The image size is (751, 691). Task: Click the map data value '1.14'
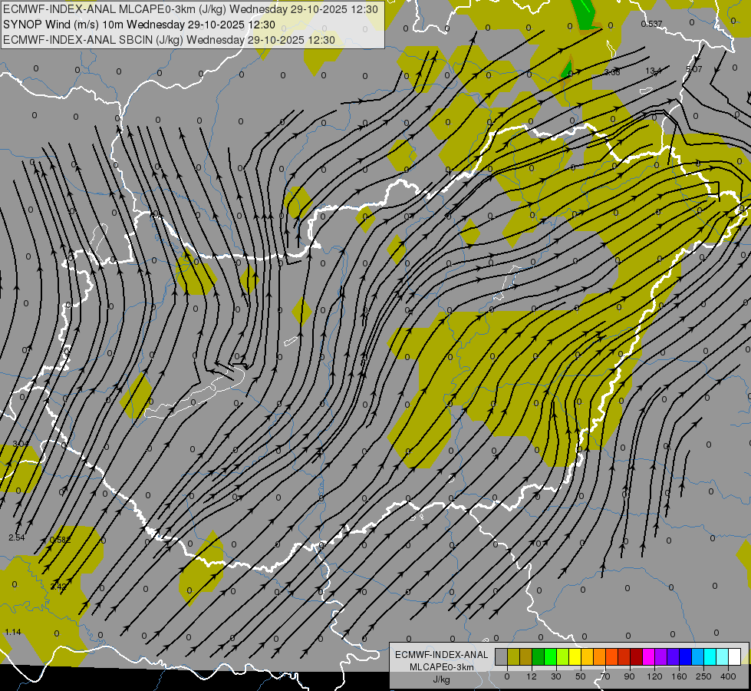click(x=13, y=632)
